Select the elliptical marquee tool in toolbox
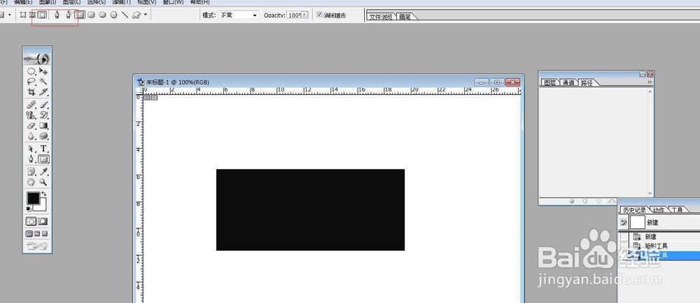The width and height of the screenshot is (700, 303). pos(31,71)
